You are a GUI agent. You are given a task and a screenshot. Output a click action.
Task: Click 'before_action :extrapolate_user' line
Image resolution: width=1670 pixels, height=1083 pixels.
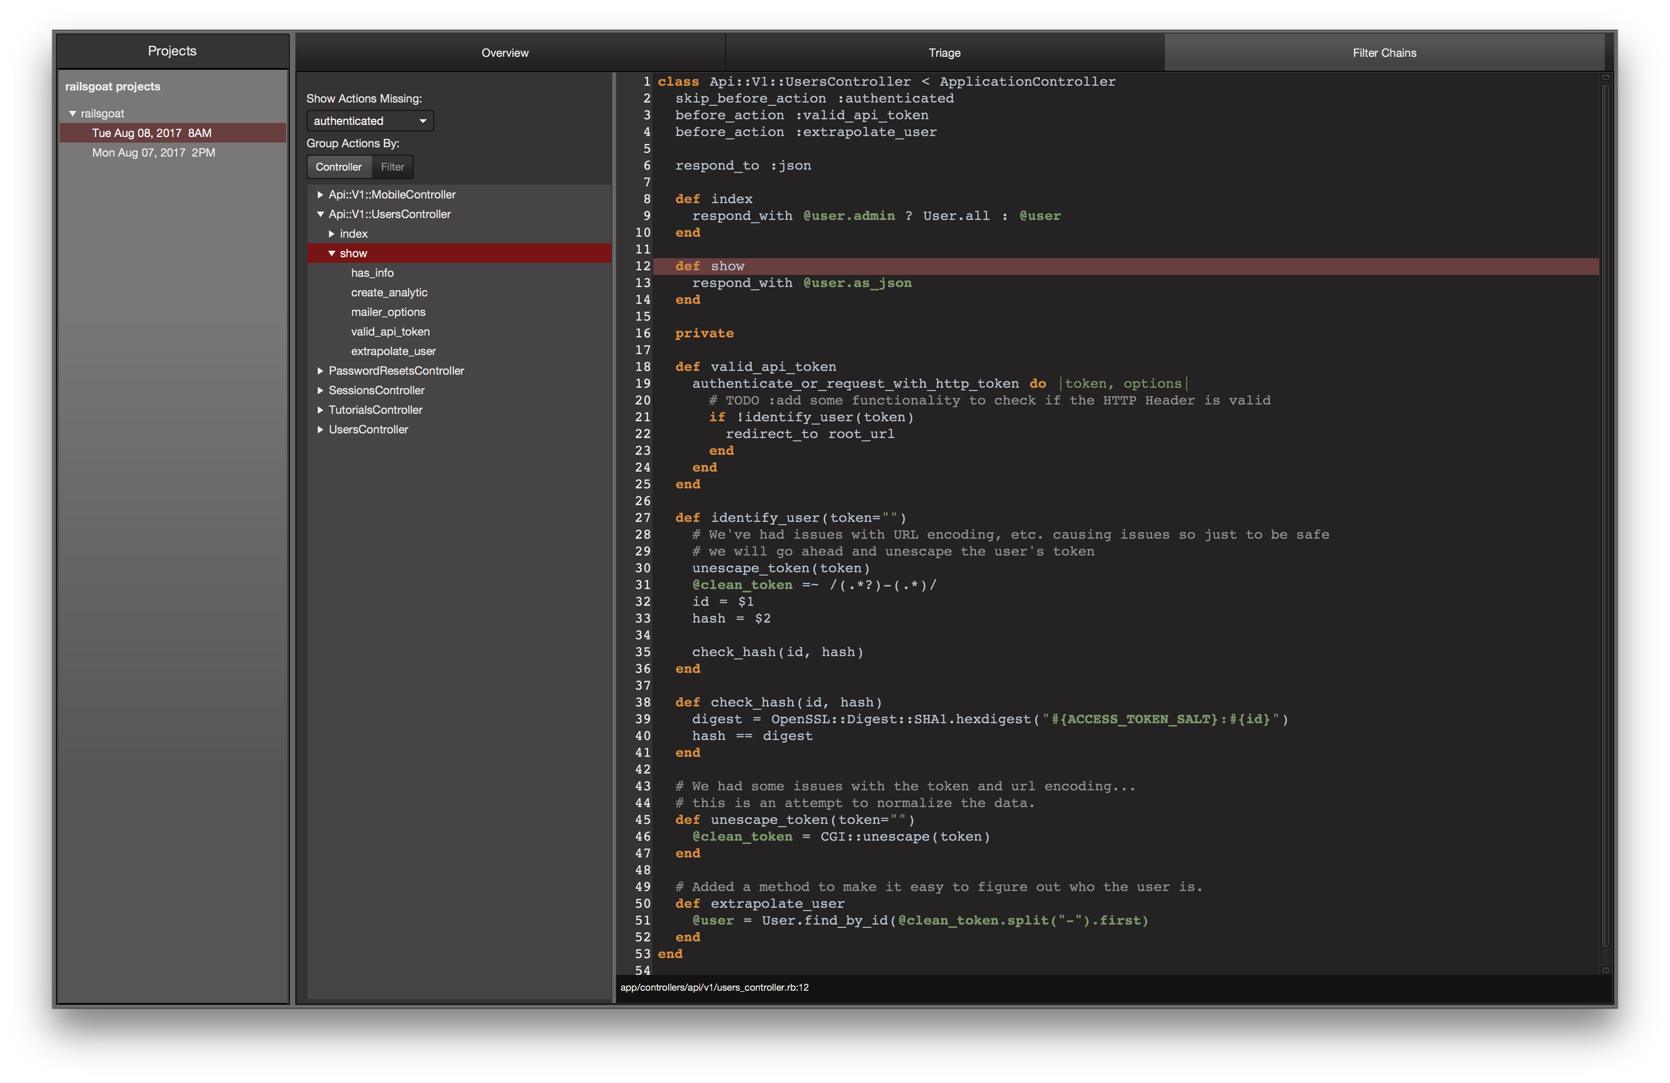[806, 132]
